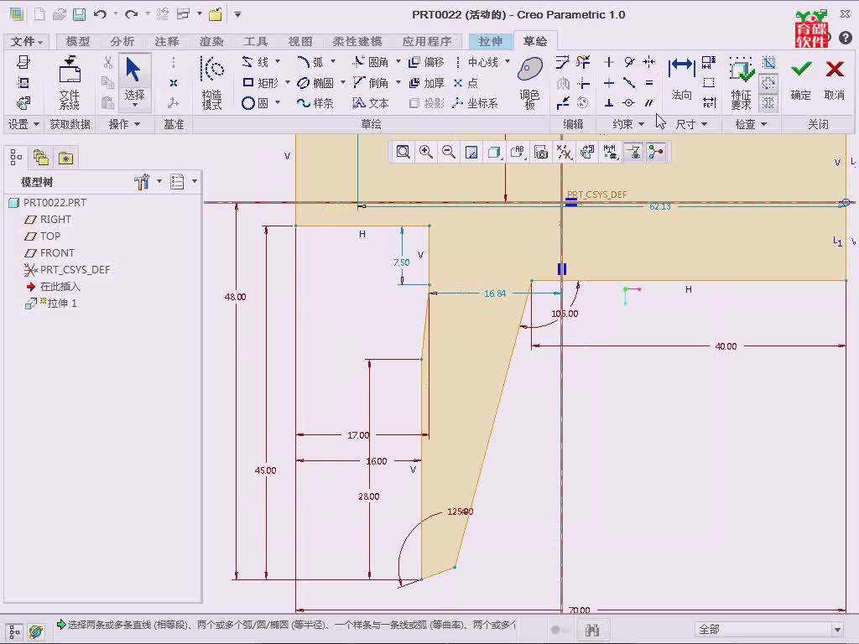The height and width of the screenshot is (644, 859).
Task: Open the 中心线 tool dropdown arrow
Action: (508, 61)
